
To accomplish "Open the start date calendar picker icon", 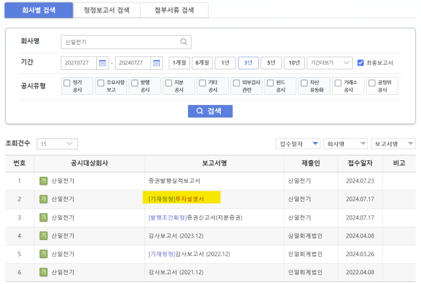I will [x=103, y=63].
